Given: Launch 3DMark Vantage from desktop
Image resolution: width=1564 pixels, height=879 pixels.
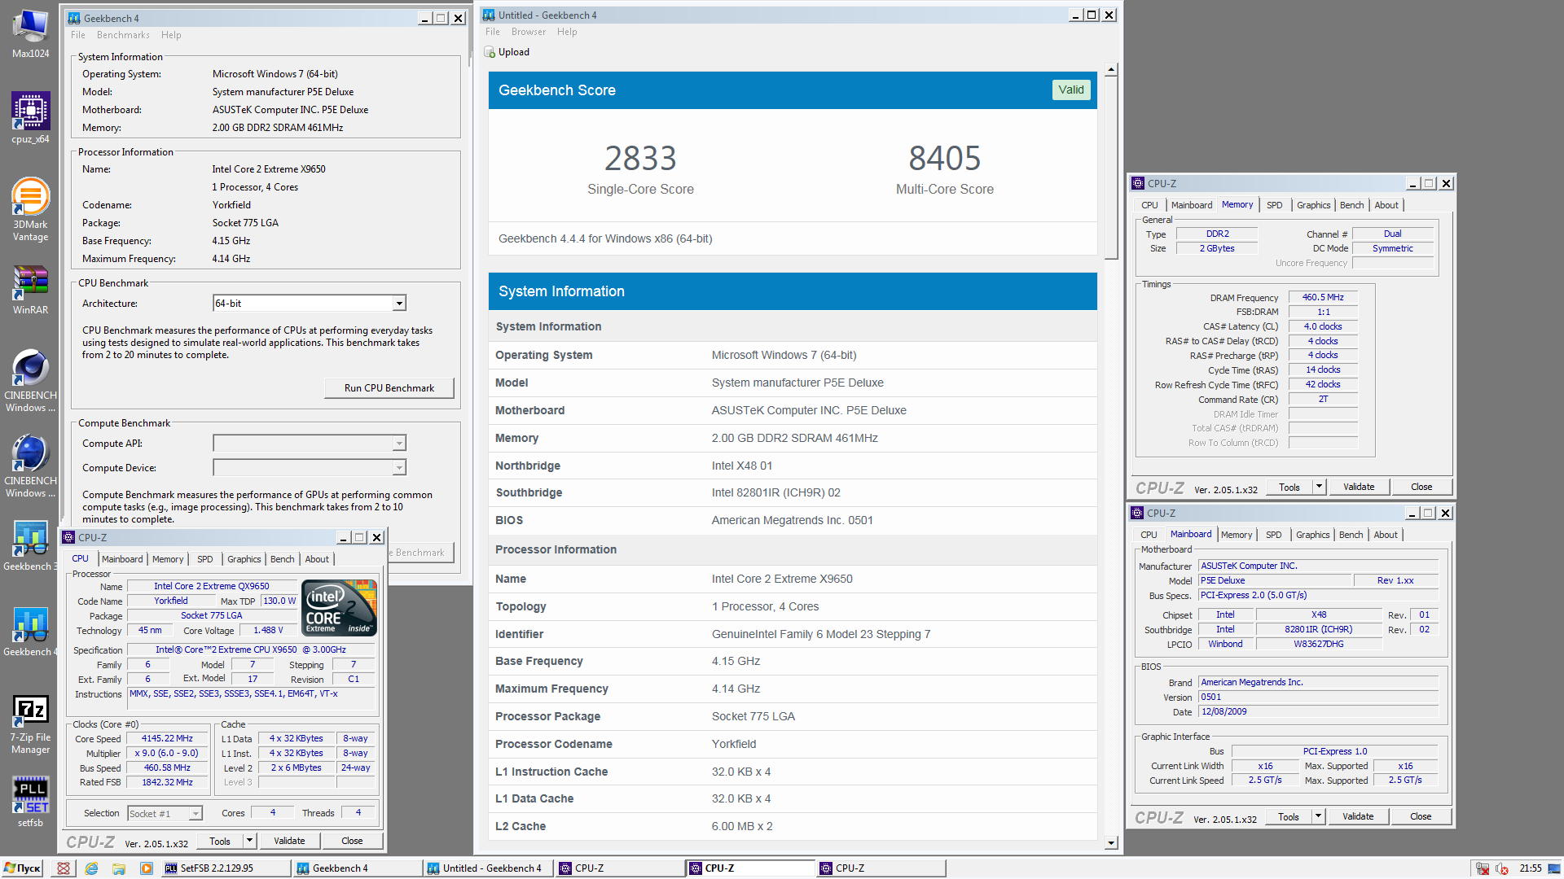Looking at the screenshot, I should click(30, 209).
